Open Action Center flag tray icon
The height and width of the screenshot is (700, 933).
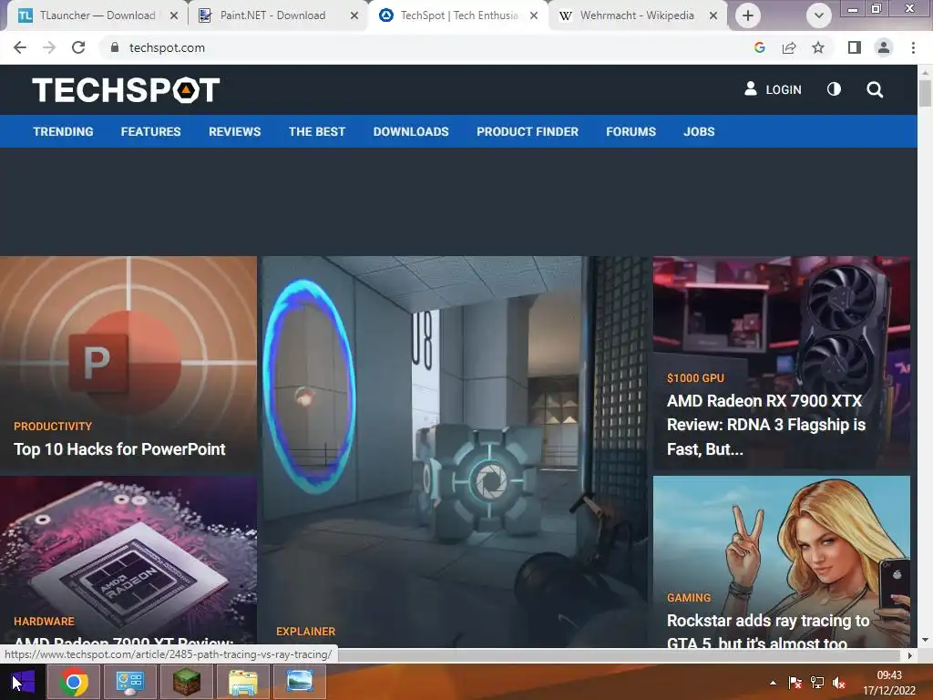point(795,683)
